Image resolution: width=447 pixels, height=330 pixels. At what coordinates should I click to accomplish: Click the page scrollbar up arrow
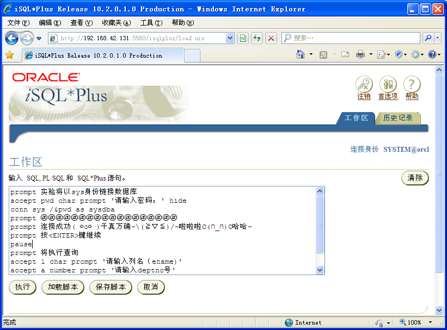coord(439,70)
